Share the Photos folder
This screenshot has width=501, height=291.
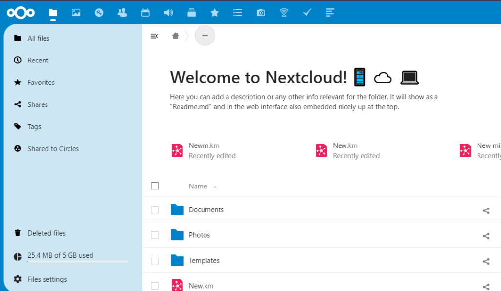[x=486, y=236]
